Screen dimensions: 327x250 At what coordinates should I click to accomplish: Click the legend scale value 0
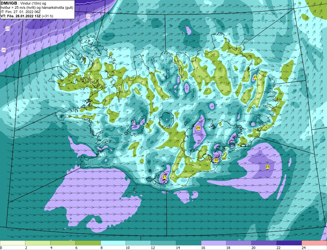pyautogui.click(x=1, y=248)
